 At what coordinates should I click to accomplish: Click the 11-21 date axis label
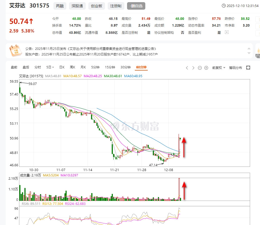click(114, 170)
